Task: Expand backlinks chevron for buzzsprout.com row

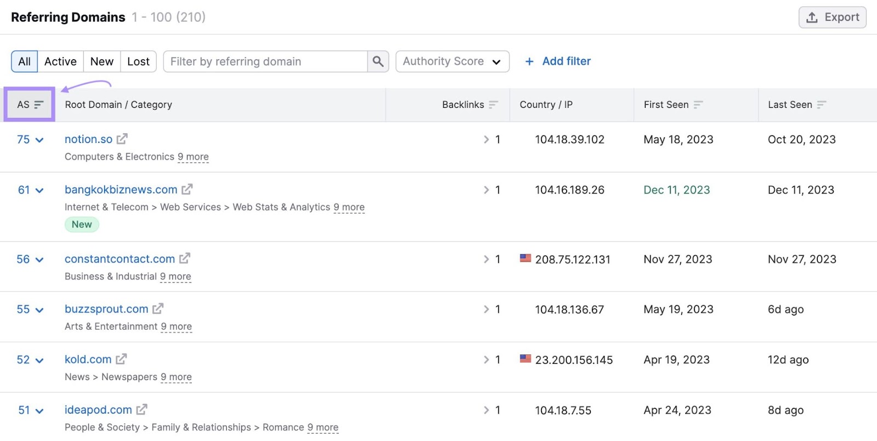Action: click(486, 310)
